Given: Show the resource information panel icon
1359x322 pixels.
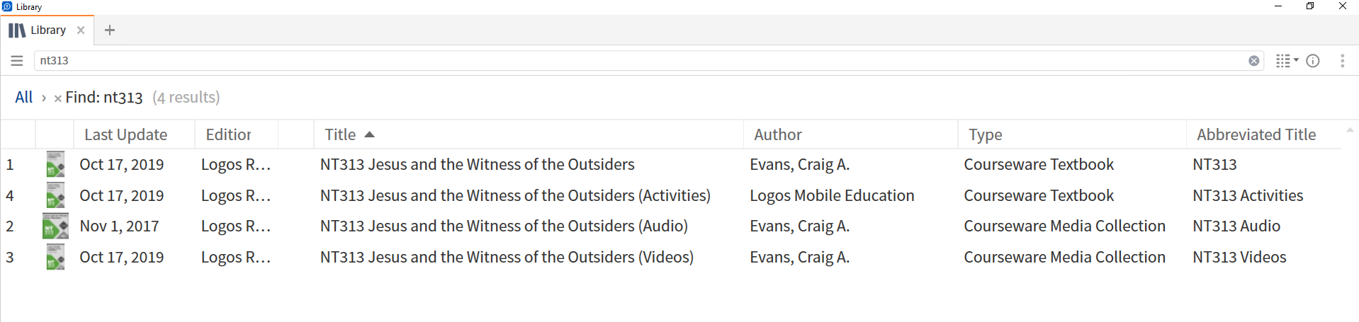Looking at the screenshot, I should [1313, 61].
